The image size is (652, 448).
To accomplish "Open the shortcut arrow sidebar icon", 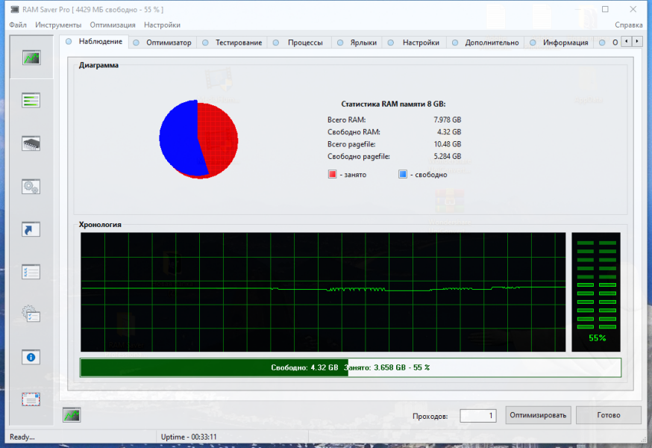I will tap(31, 229).
